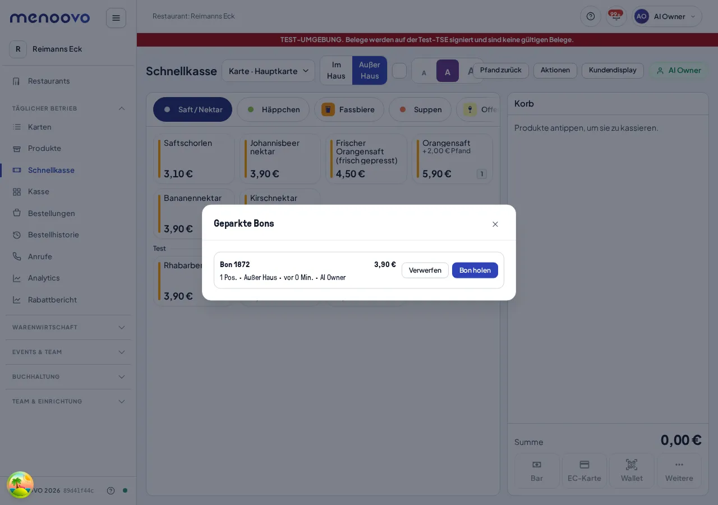
Task: Add Orangensaft with Pfand to basket
Action: (453, 159)
